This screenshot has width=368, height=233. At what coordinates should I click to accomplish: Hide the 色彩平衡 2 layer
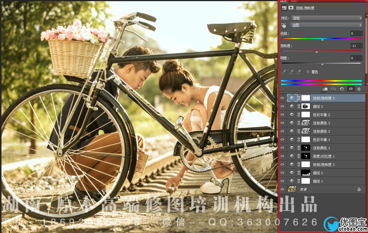pos(283,114)
